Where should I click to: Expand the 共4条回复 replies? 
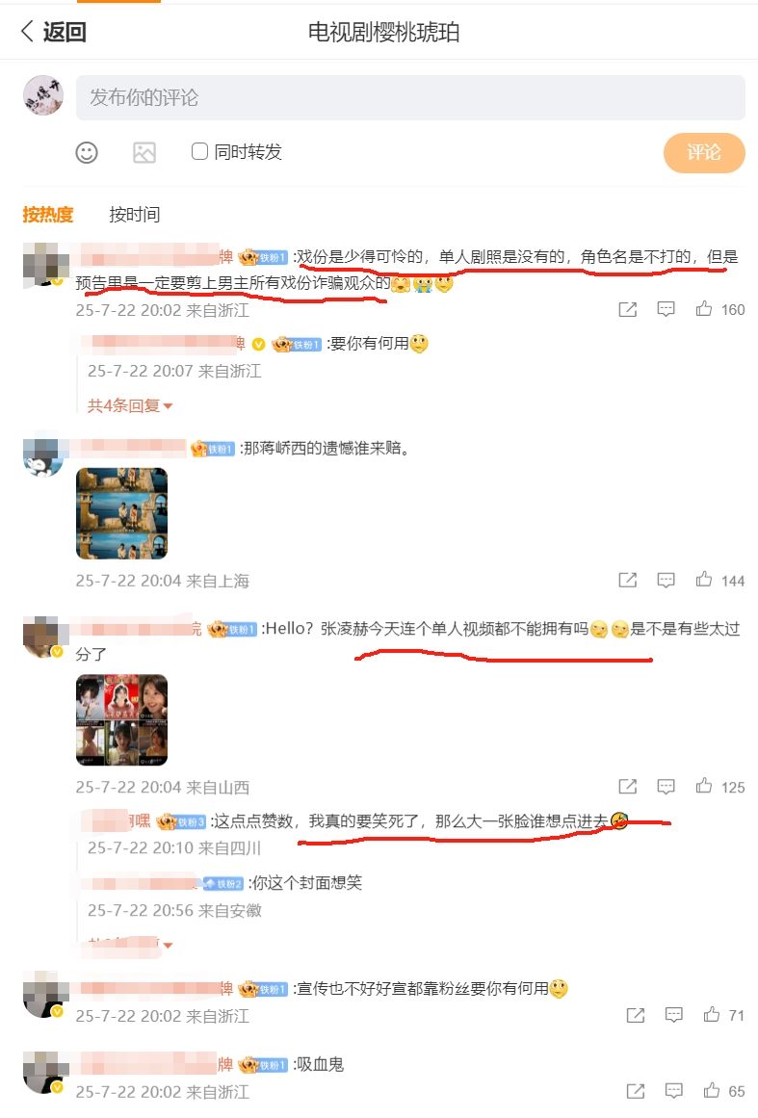pyautogui.click(x=130, y=405)
